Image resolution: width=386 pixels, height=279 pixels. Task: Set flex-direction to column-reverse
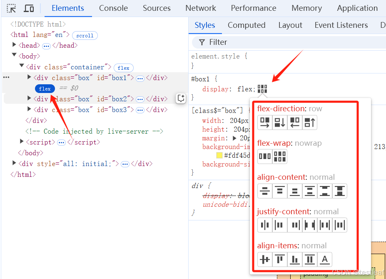point(310,122)
